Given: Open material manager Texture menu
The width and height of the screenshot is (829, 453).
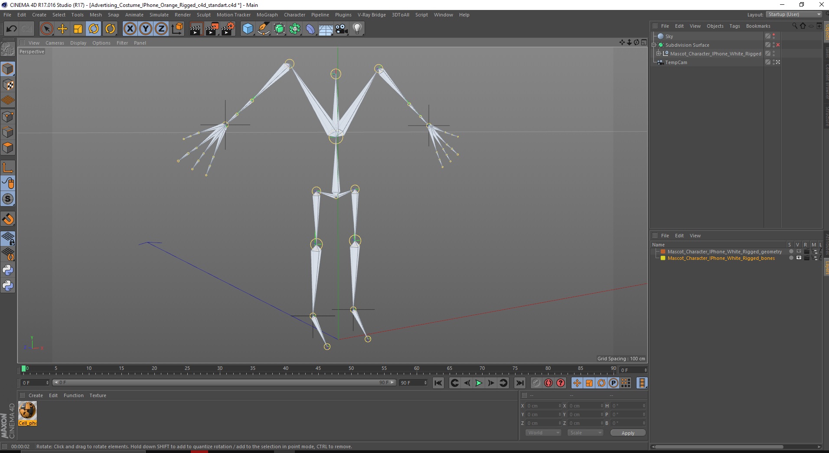Looking at the screenshot, I should 98,395.
